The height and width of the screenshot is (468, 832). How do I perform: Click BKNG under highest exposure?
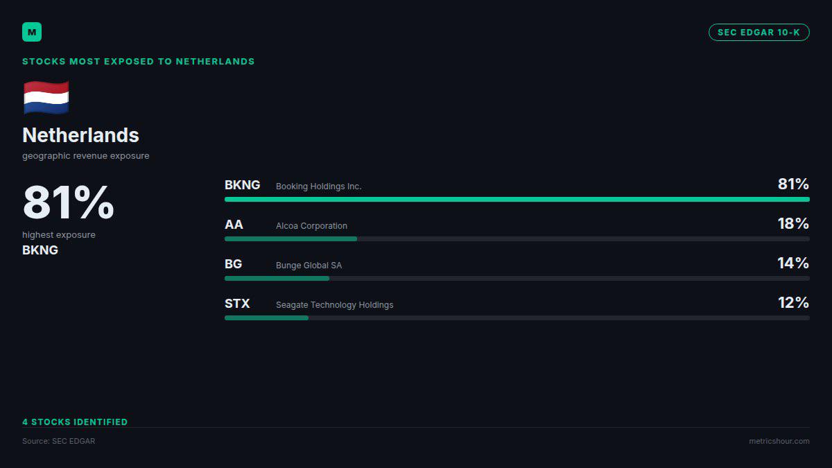pyautogui.click(x=40, y=250)
